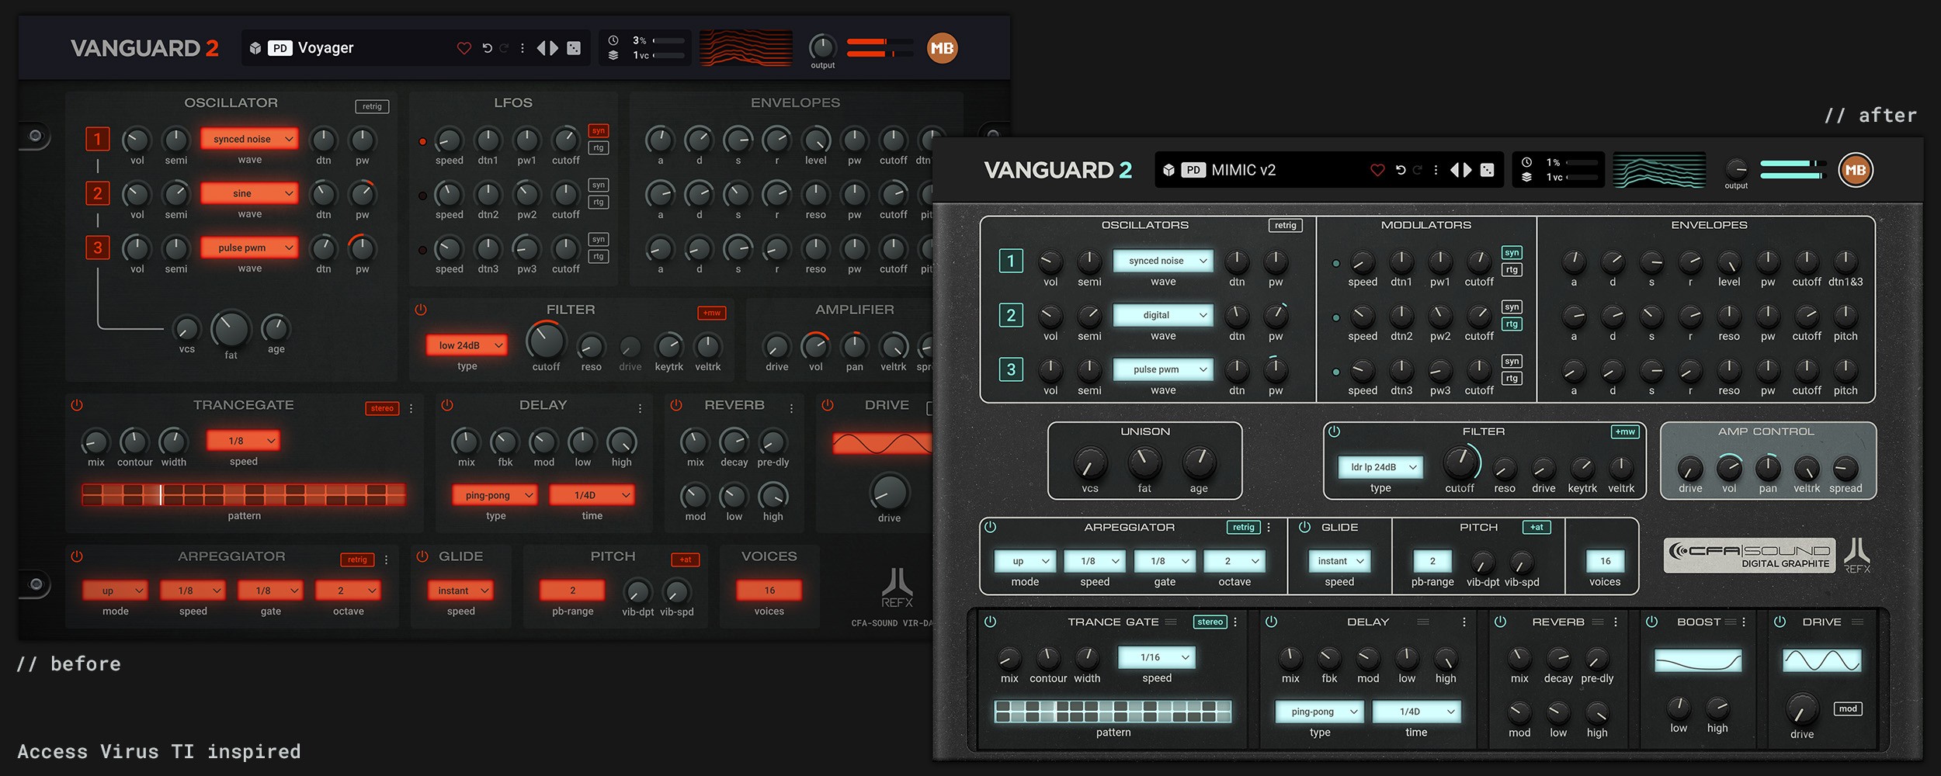Open orange ping-pong delay type dropdown
The height and width of the screenshot is (776, 1941).
(x=495, y=495)
